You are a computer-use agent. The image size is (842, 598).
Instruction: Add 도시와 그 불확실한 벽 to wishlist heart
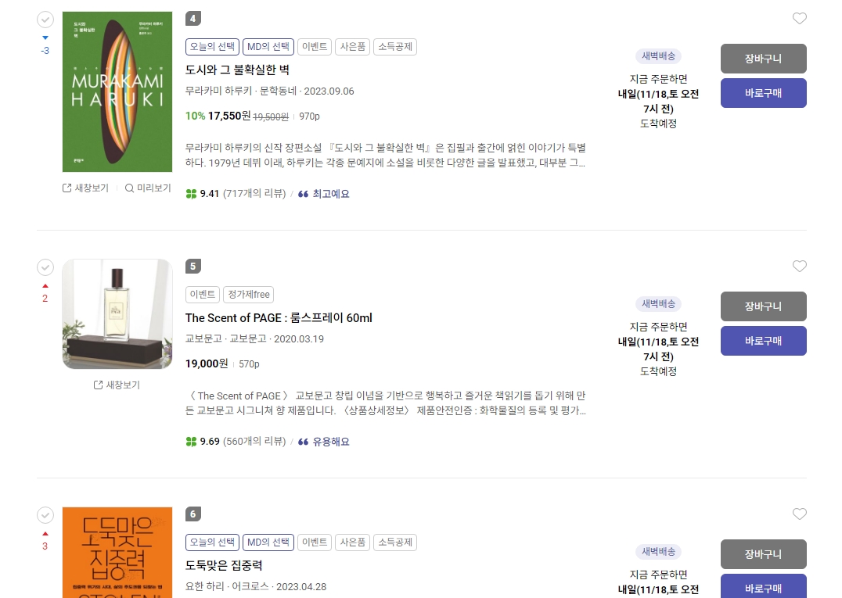pos(800,19)
